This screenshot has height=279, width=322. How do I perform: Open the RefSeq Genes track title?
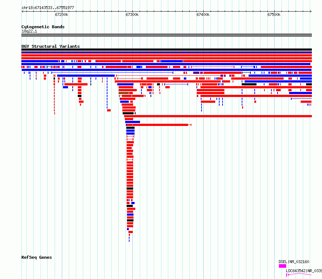(x=37, y=257)
